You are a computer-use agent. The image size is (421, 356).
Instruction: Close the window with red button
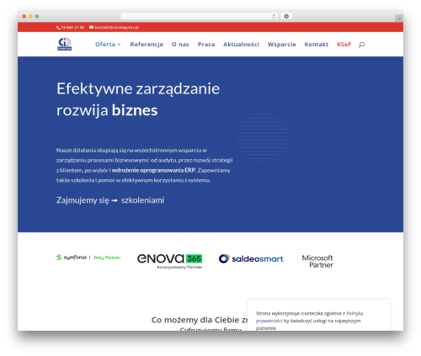24,16
